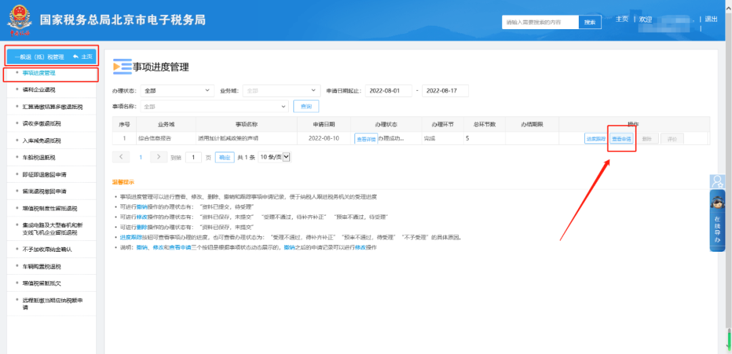This screenshot has width=732, height=354.
Task: Select page number 1 in pagination
Action: [140, 157]
